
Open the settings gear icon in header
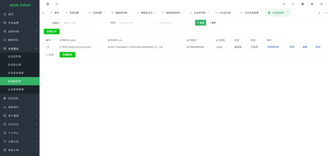tap(312, 4)
